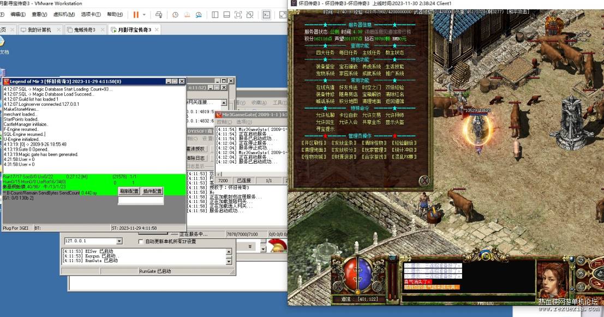Toggle 允许交易 command
604x317 pixels.
click(x=372, y=115)
